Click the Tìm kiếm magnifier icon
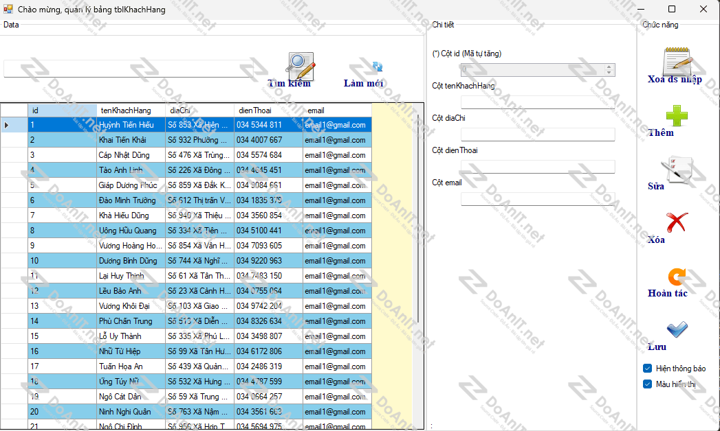Viewport: 720px width, 431px height. [x=301, y=67]
